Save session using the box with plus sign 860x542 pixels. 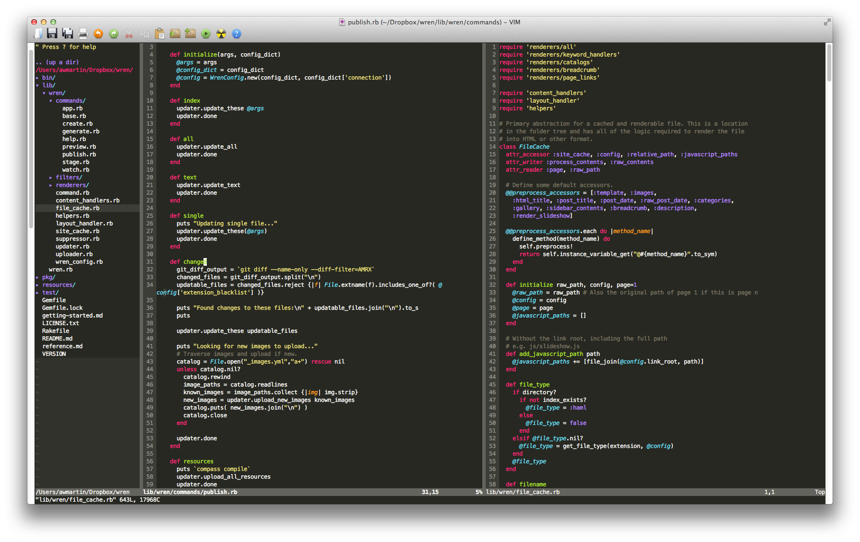(191, 34)
